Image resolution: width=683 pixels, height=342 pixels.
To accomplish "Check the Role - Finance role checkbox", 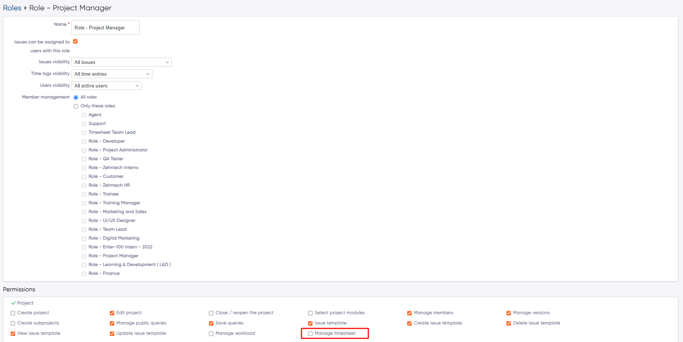I will tap(84, 274).
